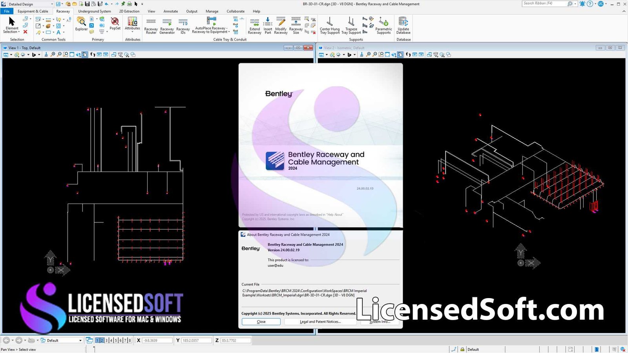Select the Insert Part tool
This screenshot has height=353, width=628.
268,26
